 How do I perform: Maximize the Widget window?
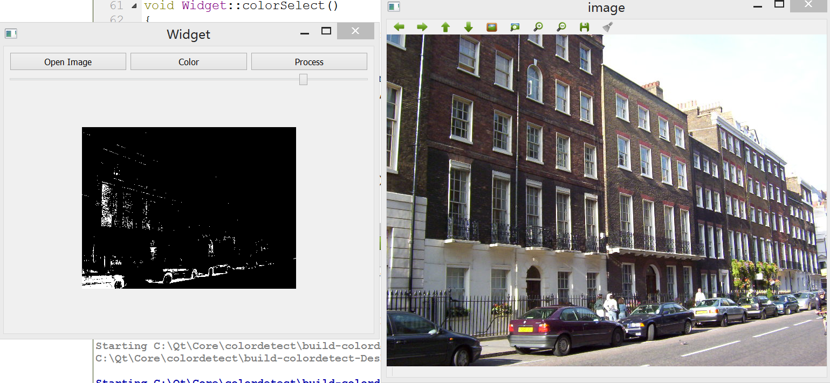pyautogui.click(x=326, y=31)
